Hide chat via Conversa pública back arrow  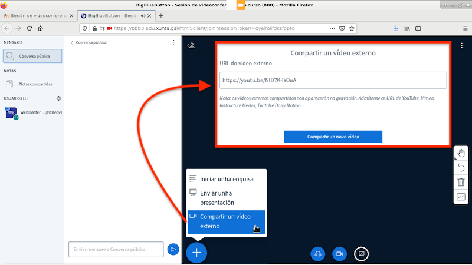click(88, 42)
